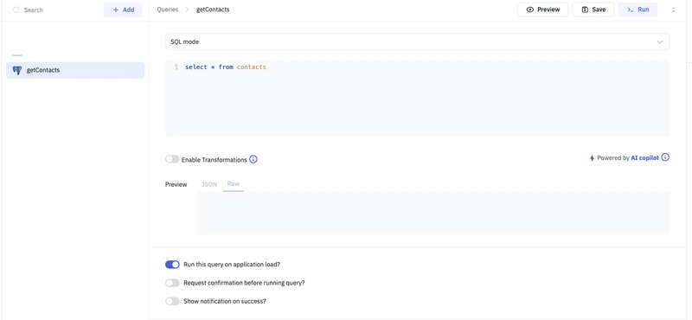Click the chevron arrow of SQL mode selector
692x320 pixels.
[x=660, y=42]
